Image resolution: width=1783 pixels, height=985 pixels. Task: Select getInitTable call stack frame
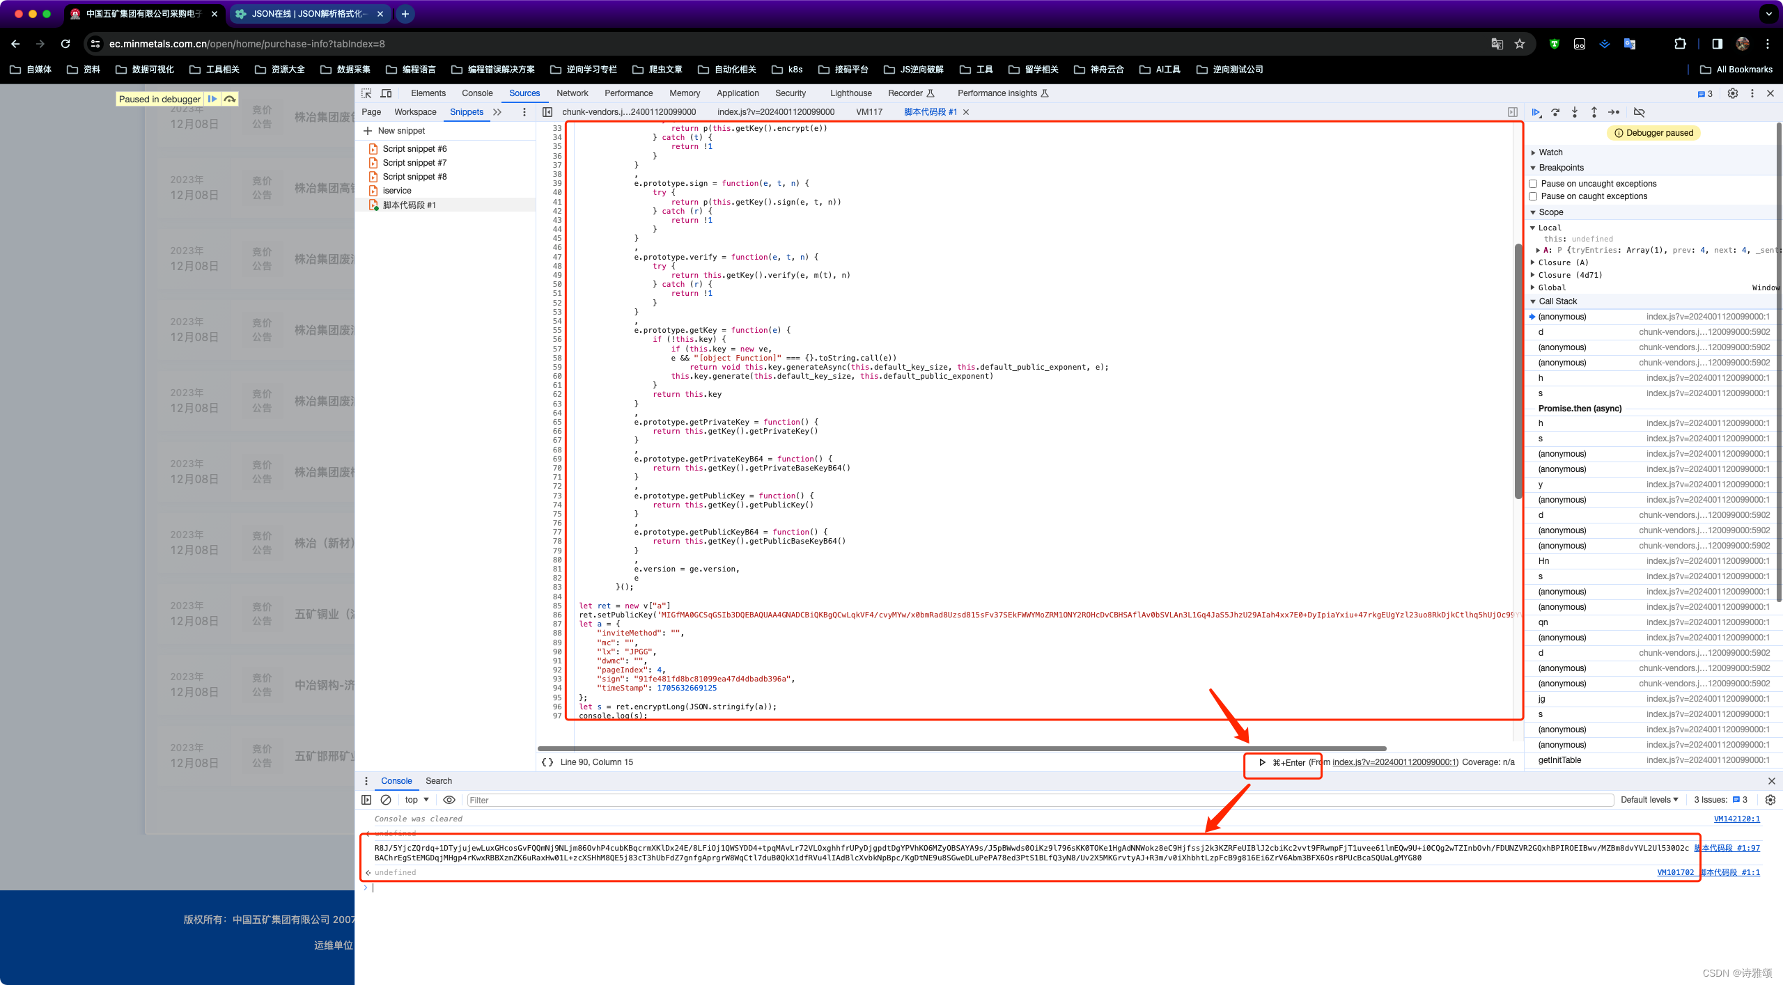pos(1652,760)
